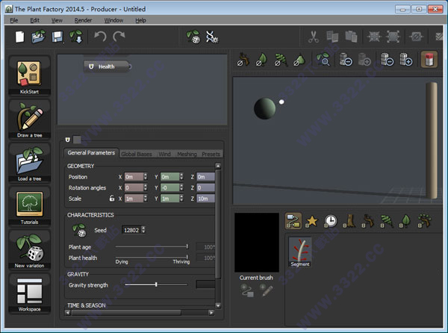This screenshot has height=333, width=448.
Task: Click the New file icon in toolbar
Action: pyautogui.click(x=19, y=37)
